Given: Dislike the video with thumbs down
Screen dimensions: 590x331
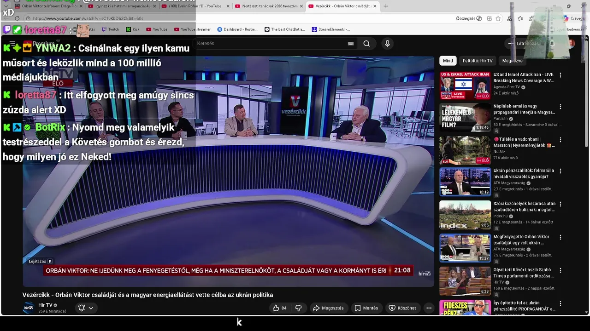Looking at the screenshot, I should click(x=298, y=308).
